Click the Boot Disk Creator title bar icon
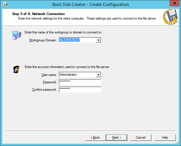The image size is (181, 146). [x=5, y=4]
